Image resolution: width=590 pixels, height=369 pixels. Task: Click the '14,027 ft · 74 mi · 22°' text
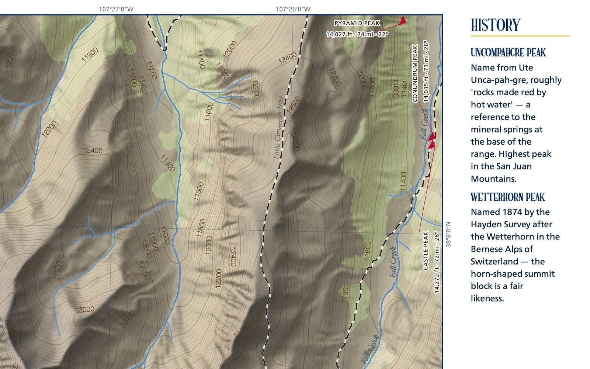[357, 34]
